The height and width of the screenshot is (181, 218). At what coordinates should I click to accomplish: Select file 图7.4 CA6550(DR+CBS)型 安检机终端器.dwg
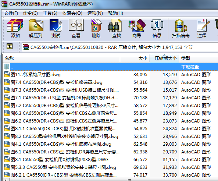coord(57,82)
